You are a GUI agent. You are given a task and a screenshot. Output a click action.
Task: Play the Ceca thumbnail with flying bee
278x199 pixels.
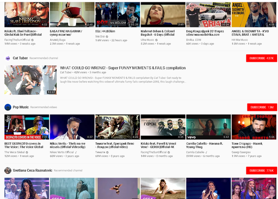pos(117,188)
